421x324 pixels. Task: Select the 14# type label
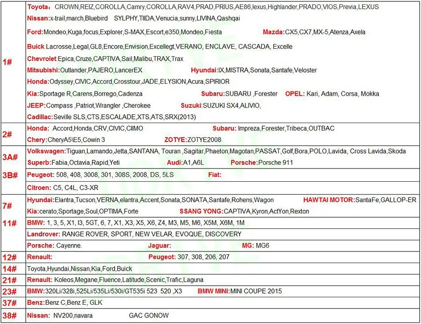tap(10, 269)
